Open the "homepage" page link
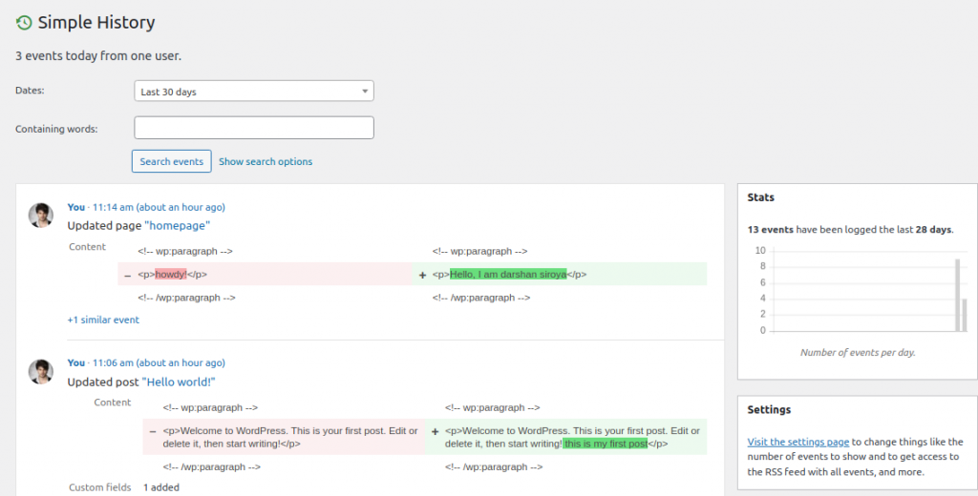978x496 pixels. (x=178, y=225)
